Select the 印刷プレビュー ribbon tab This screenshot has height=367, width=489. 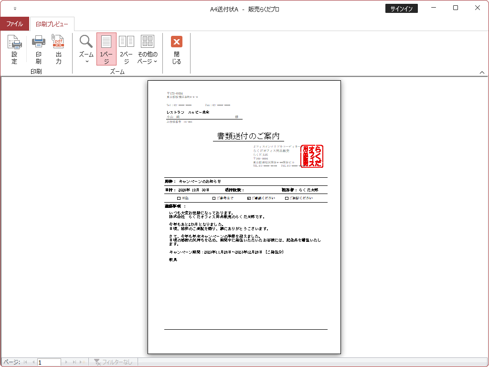point(52,24)
